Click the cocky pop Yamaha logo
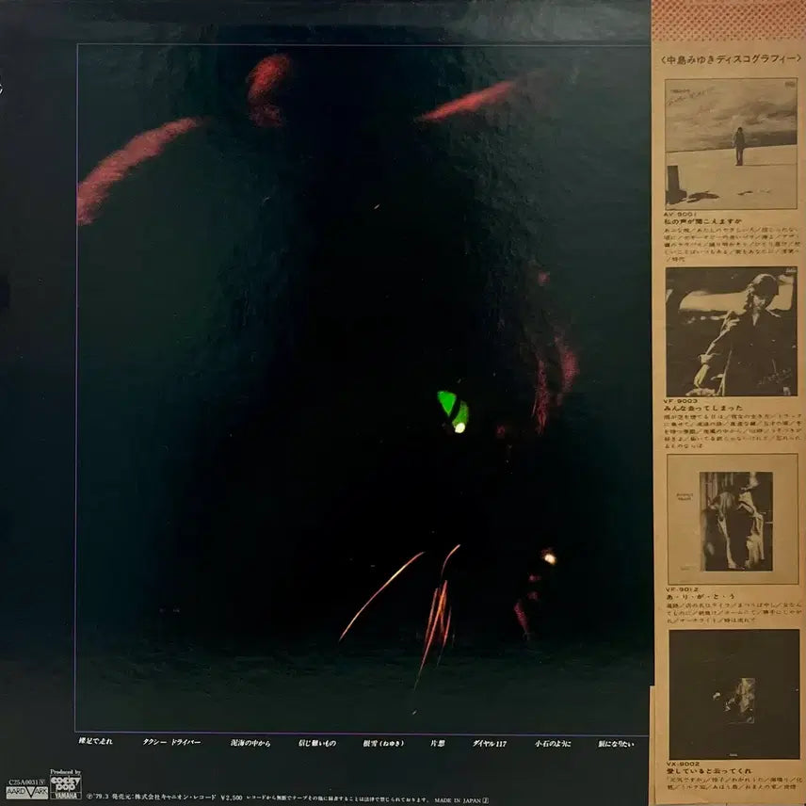This screenshot has height=806, width=806. [66, 787]
